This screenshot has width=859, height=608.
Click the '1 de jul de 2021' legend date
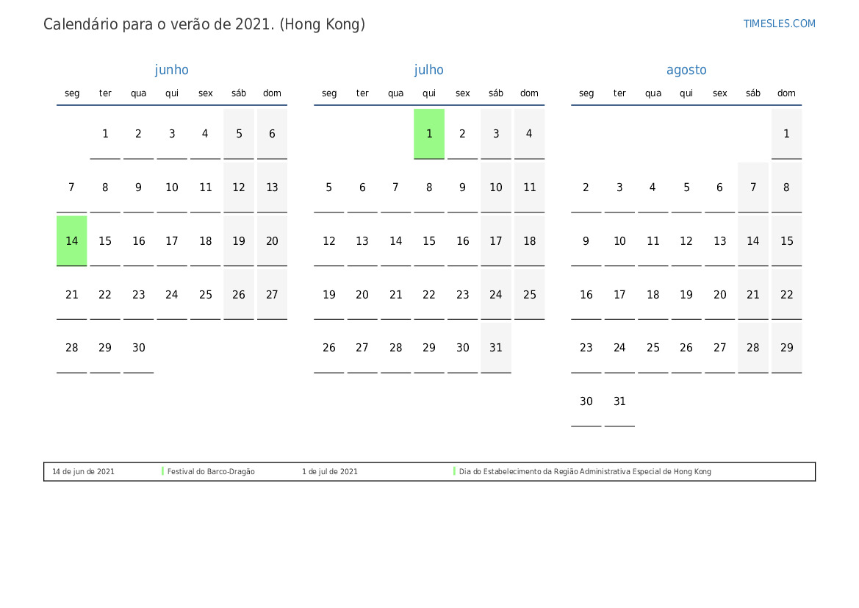pyautogui.click(x=330, y=472)
